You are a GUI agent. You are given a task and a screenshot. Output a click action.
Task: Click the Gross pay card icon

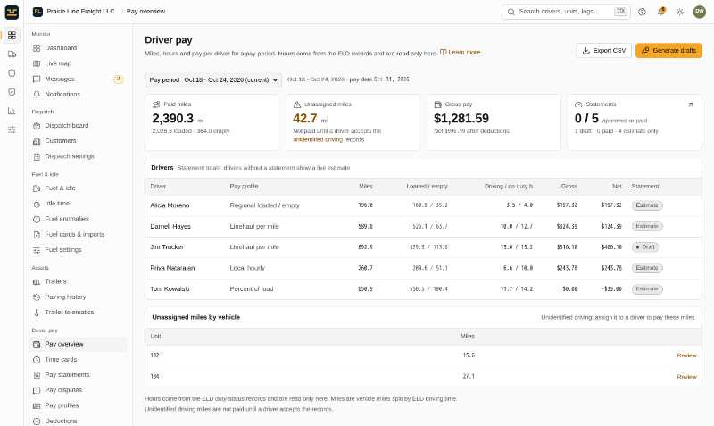(437, 104)
